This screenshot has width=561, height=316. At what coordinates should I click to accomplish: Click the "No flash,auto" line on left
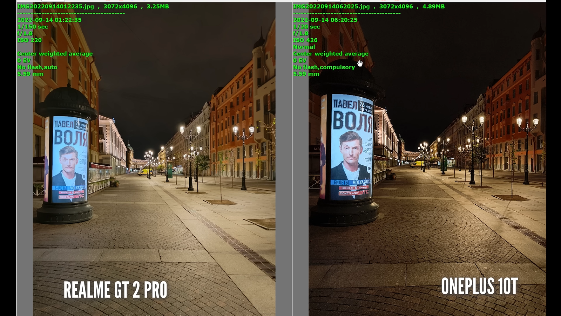point(37,67)
